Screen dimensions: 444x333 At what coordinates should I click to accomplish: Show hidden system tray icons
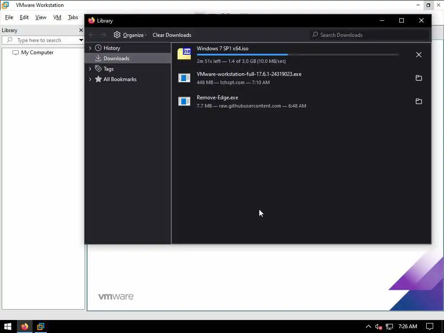368,326
